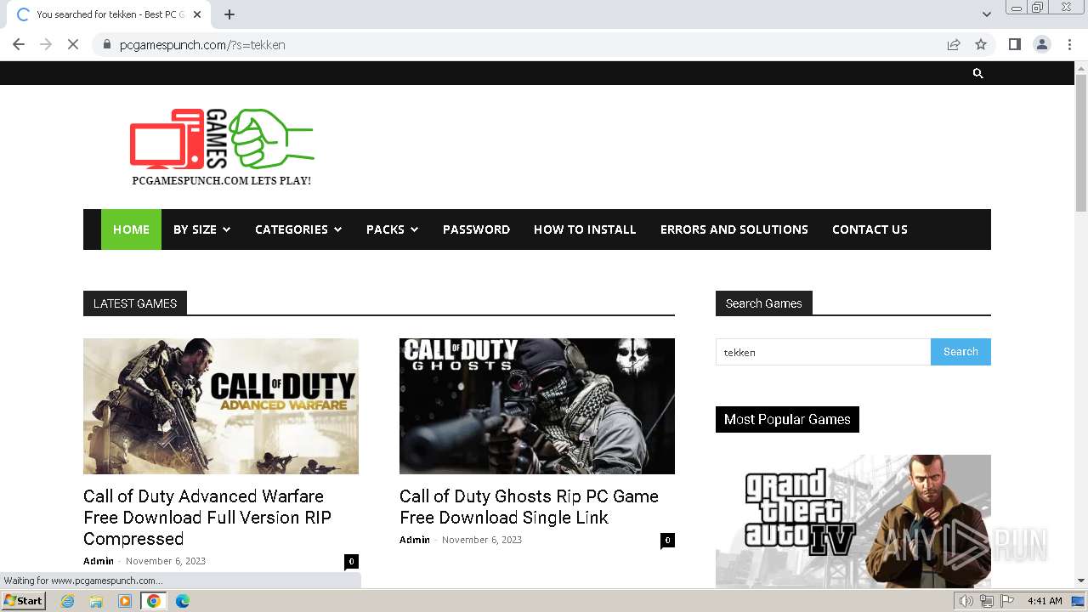The height and width of the screenshot is (612, 1088).
Task: Open site search magnifier in top bar
Action: click(x=977, y=73)
